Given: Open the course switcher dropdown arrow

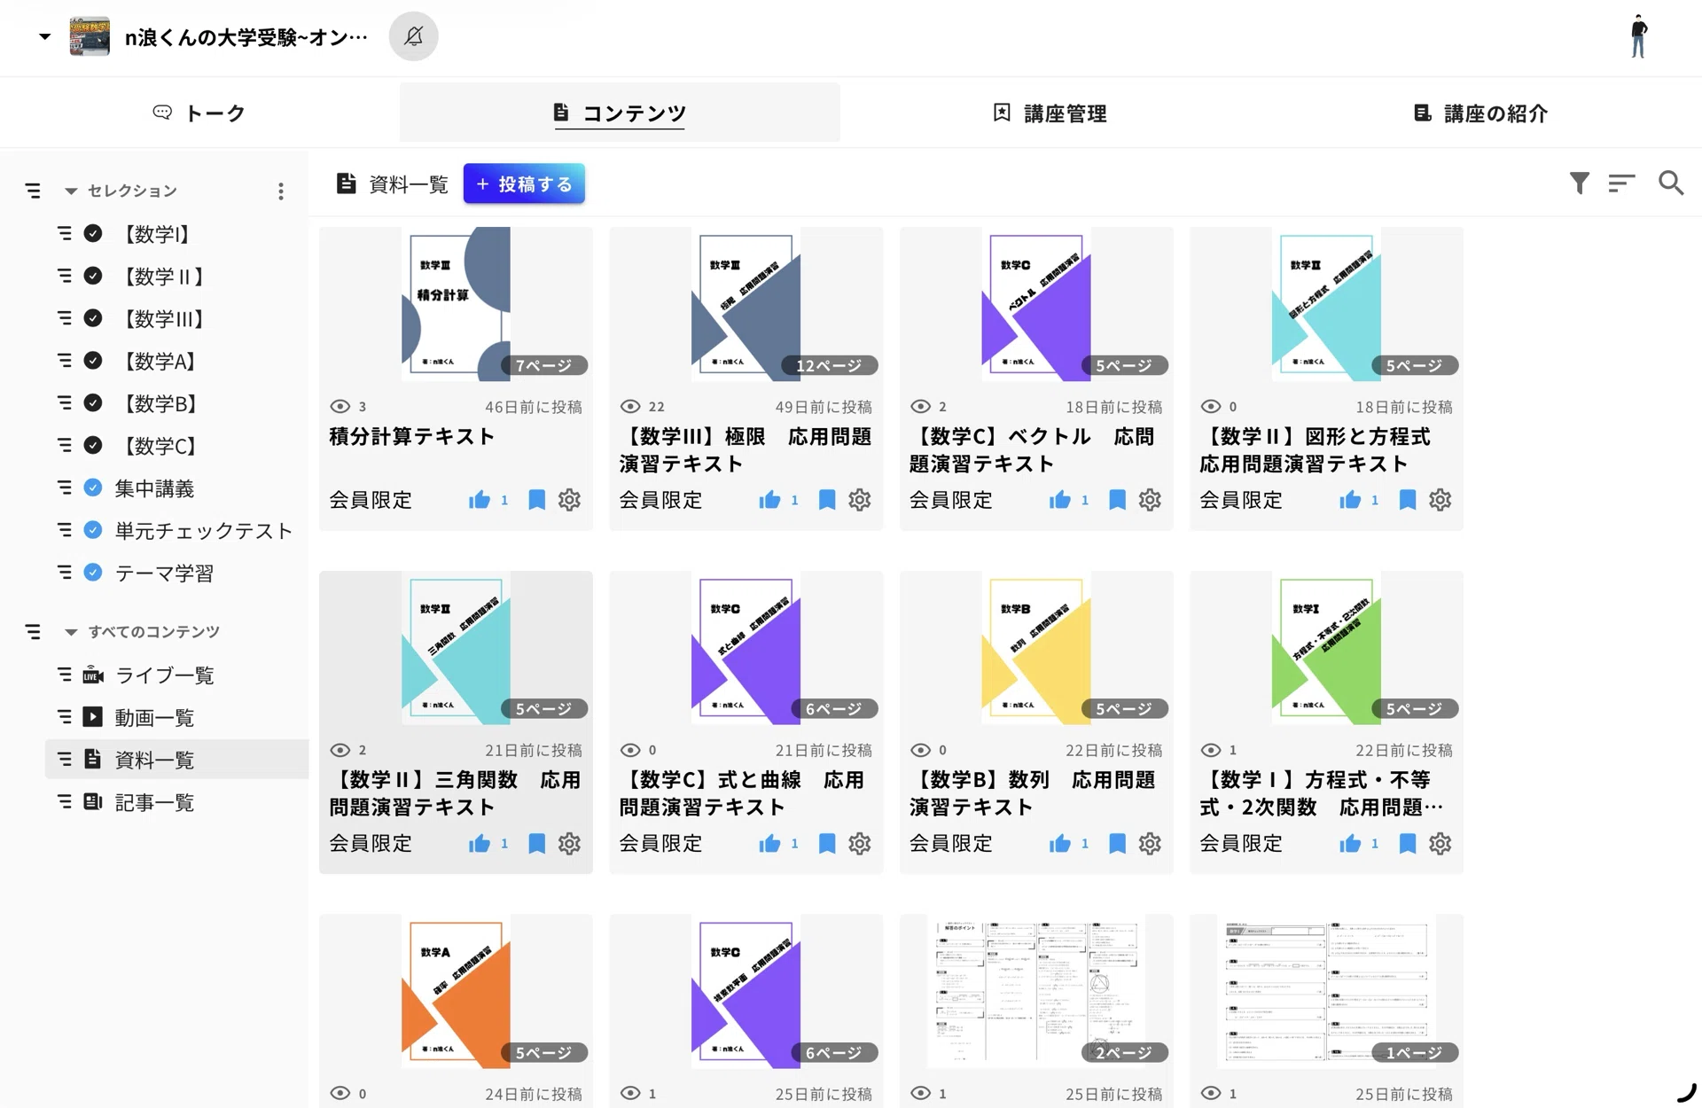Looking at the screenshot, I should click(x=44, y=36).
